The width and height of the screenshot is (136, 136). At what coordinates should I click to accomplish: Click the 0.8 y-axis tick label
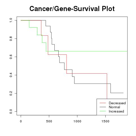click(x=11, y=39)
